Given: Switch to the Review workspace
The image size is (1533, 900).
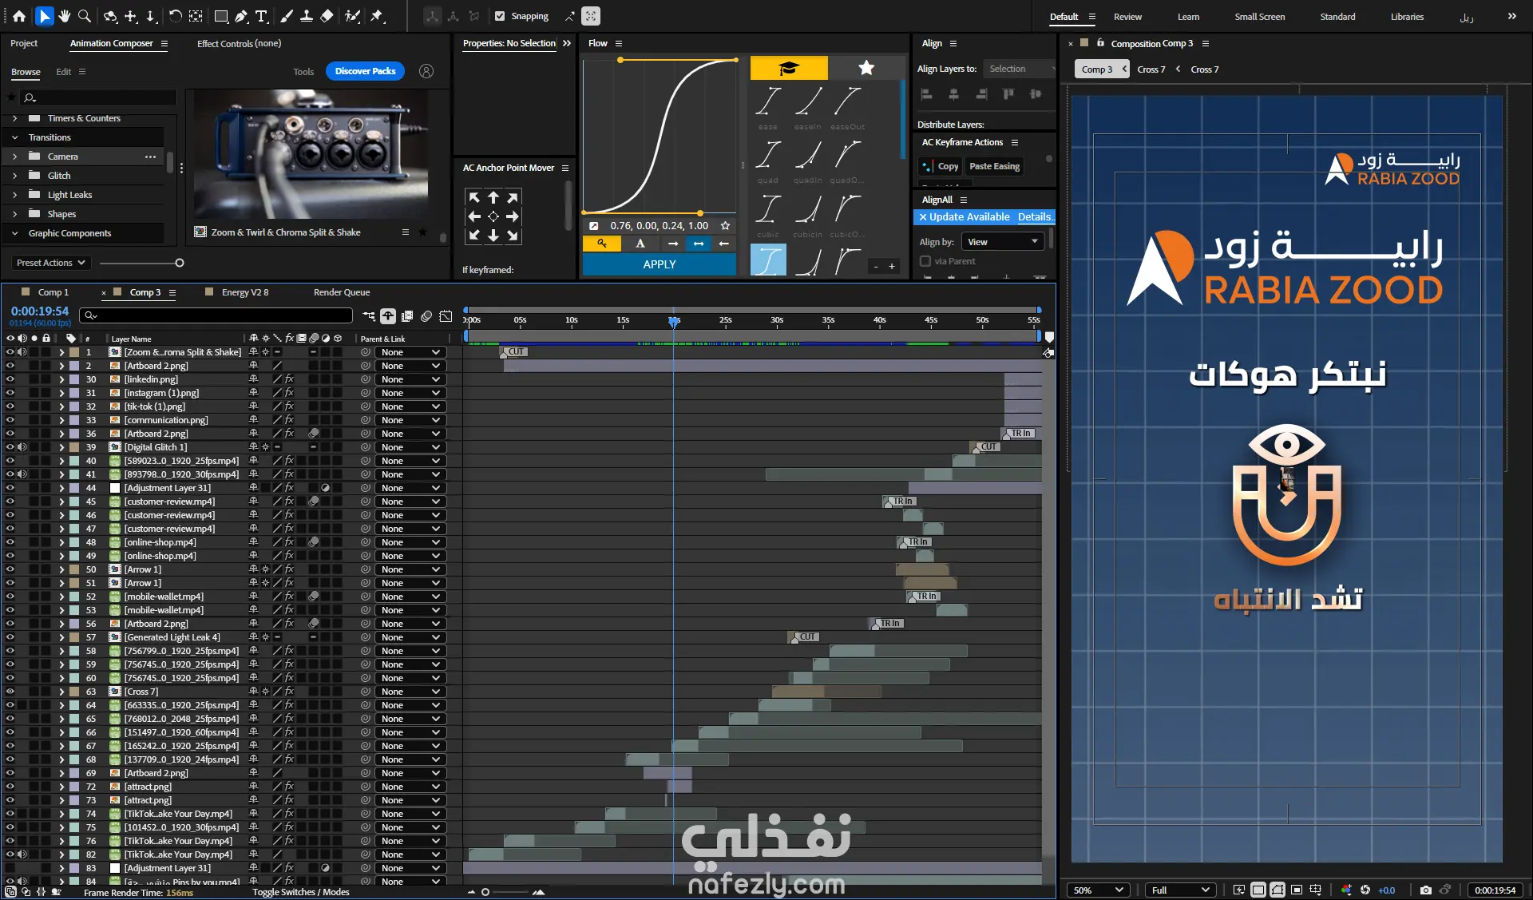Looking at the screenshot, I should tap(1127, 17).
